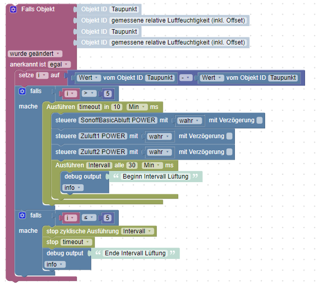
Task: Click Taupunkt object ID after minus operator
Action: click(283, 78)
